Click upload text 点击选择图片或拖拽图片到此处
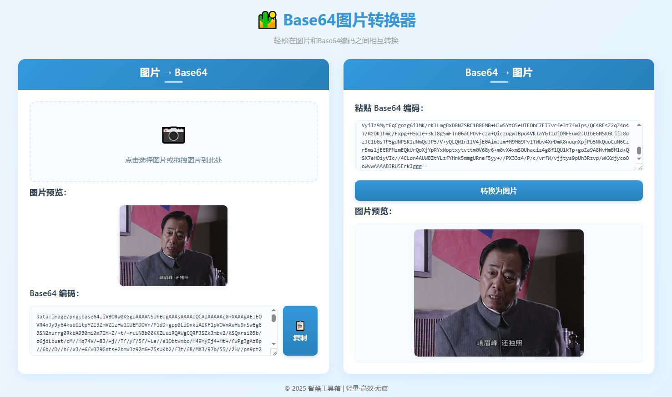The width and height of the screenshot is (672, 397). [173, 160]
